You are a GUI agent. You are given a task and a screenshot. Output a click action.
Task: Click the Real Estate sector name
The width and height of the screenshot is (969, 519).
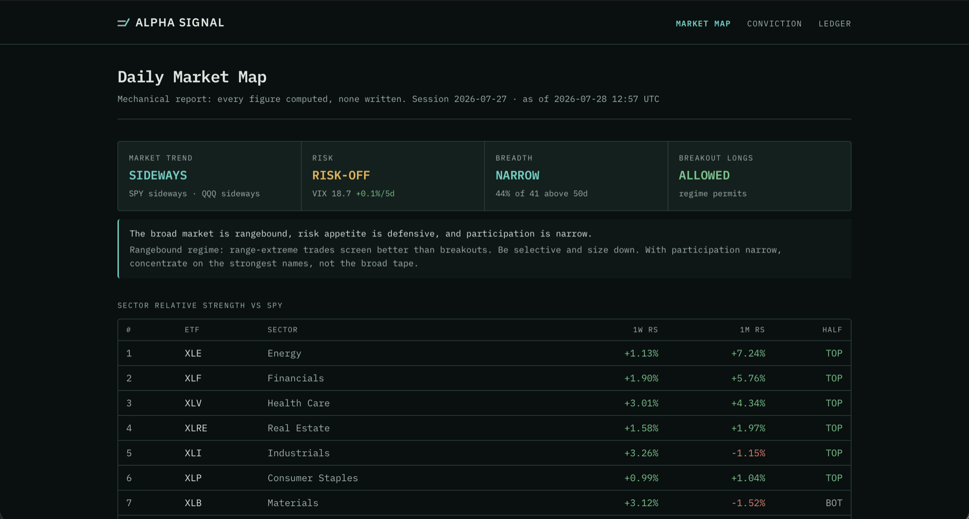click(299, 428)
